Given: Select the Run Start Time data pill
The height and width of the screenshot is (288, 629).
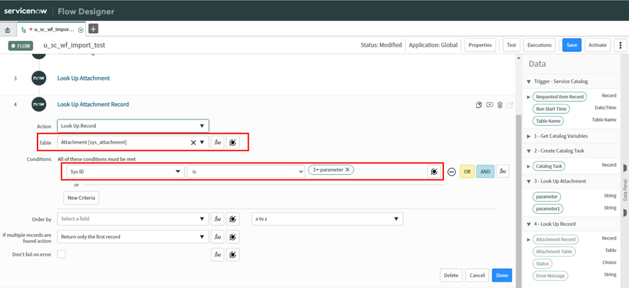Looking at the screenshot, I should click(x=550, y=109).
